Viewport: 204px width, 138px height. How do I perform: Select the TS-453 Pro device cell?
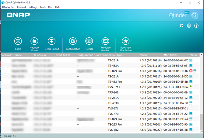(115, 81)
